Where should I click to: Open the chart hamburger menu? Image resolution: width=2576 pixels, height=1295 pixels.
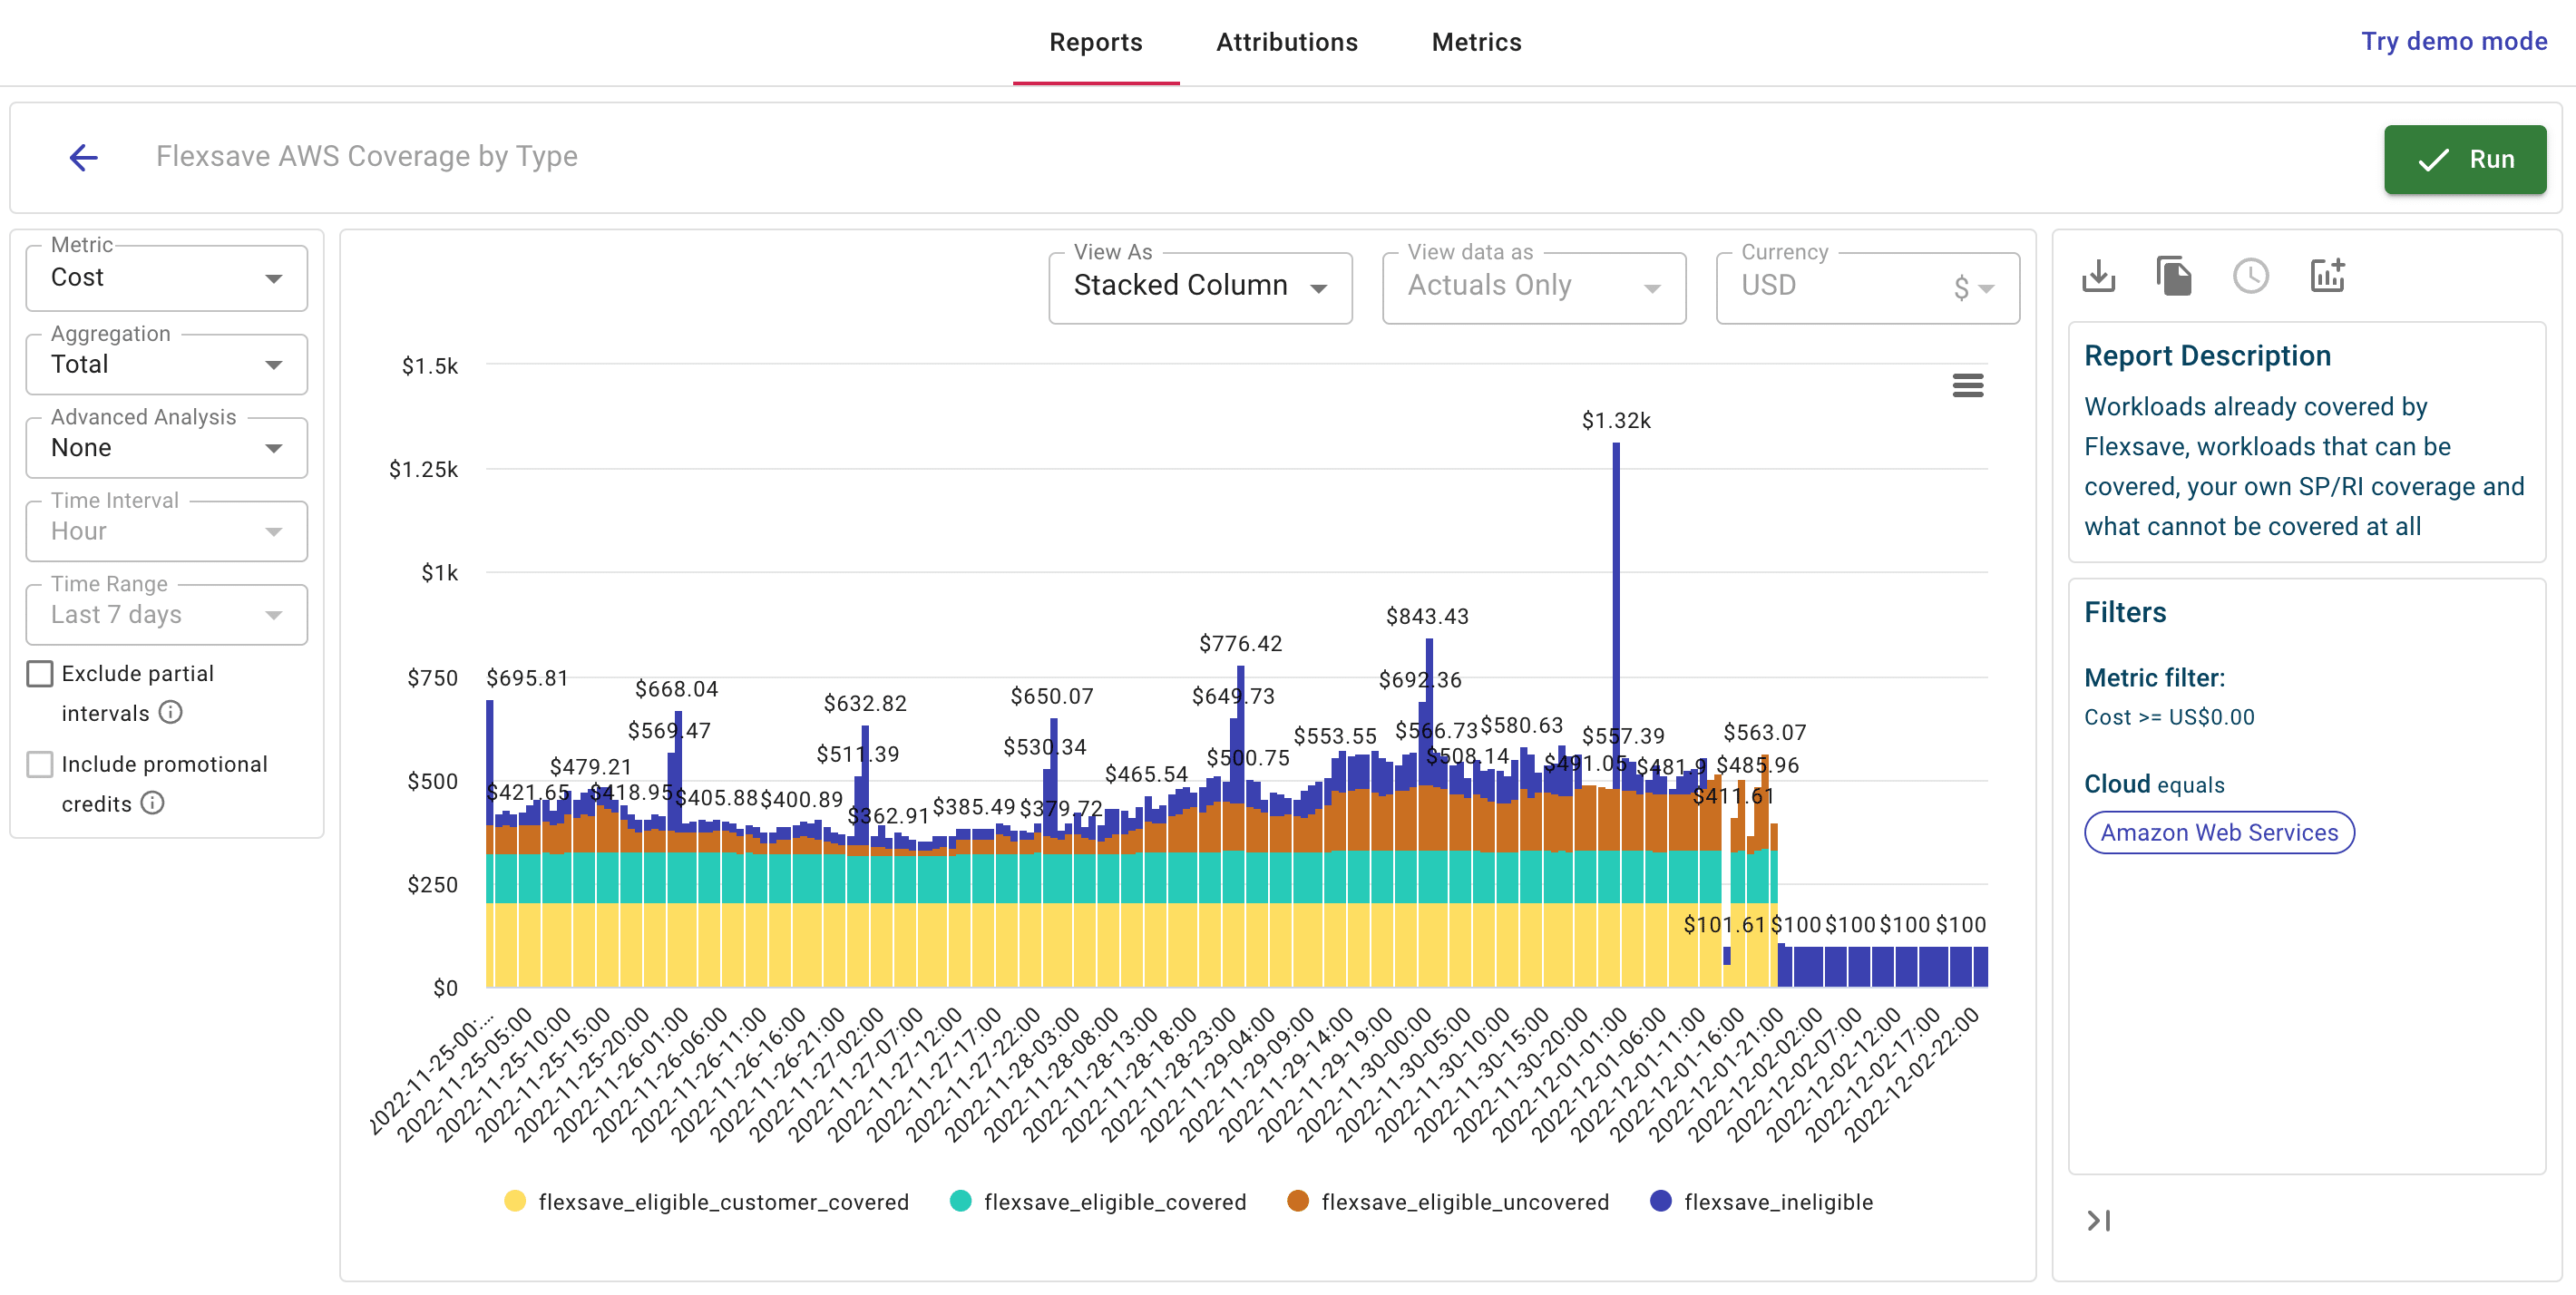click(x=1967, y=385)
